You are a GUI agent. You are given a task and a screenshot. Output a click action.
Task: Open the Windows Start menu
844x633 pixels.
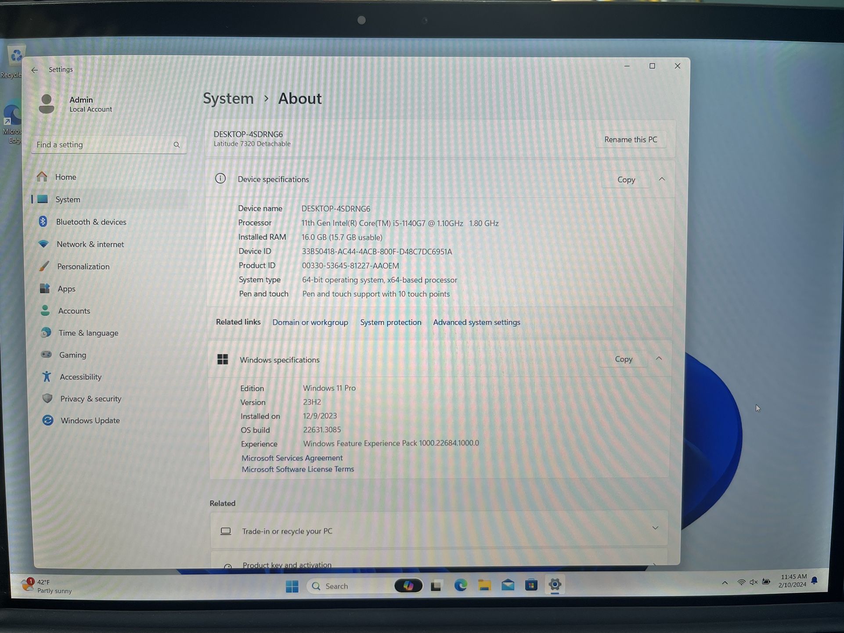click(x=292, y=586)
